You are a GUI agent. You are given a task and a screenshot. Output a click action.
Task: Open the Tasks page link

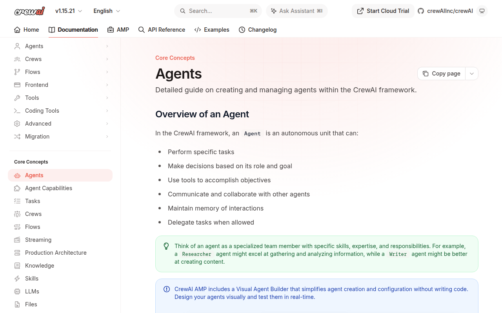(x=60, y=201)
